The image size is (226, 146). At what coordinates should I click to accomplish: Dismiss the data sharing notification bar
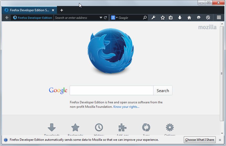click(220, 140)
